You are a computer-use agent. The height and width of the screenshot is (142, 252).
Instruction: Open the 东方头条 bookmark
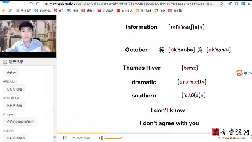[x=125, y=11]
